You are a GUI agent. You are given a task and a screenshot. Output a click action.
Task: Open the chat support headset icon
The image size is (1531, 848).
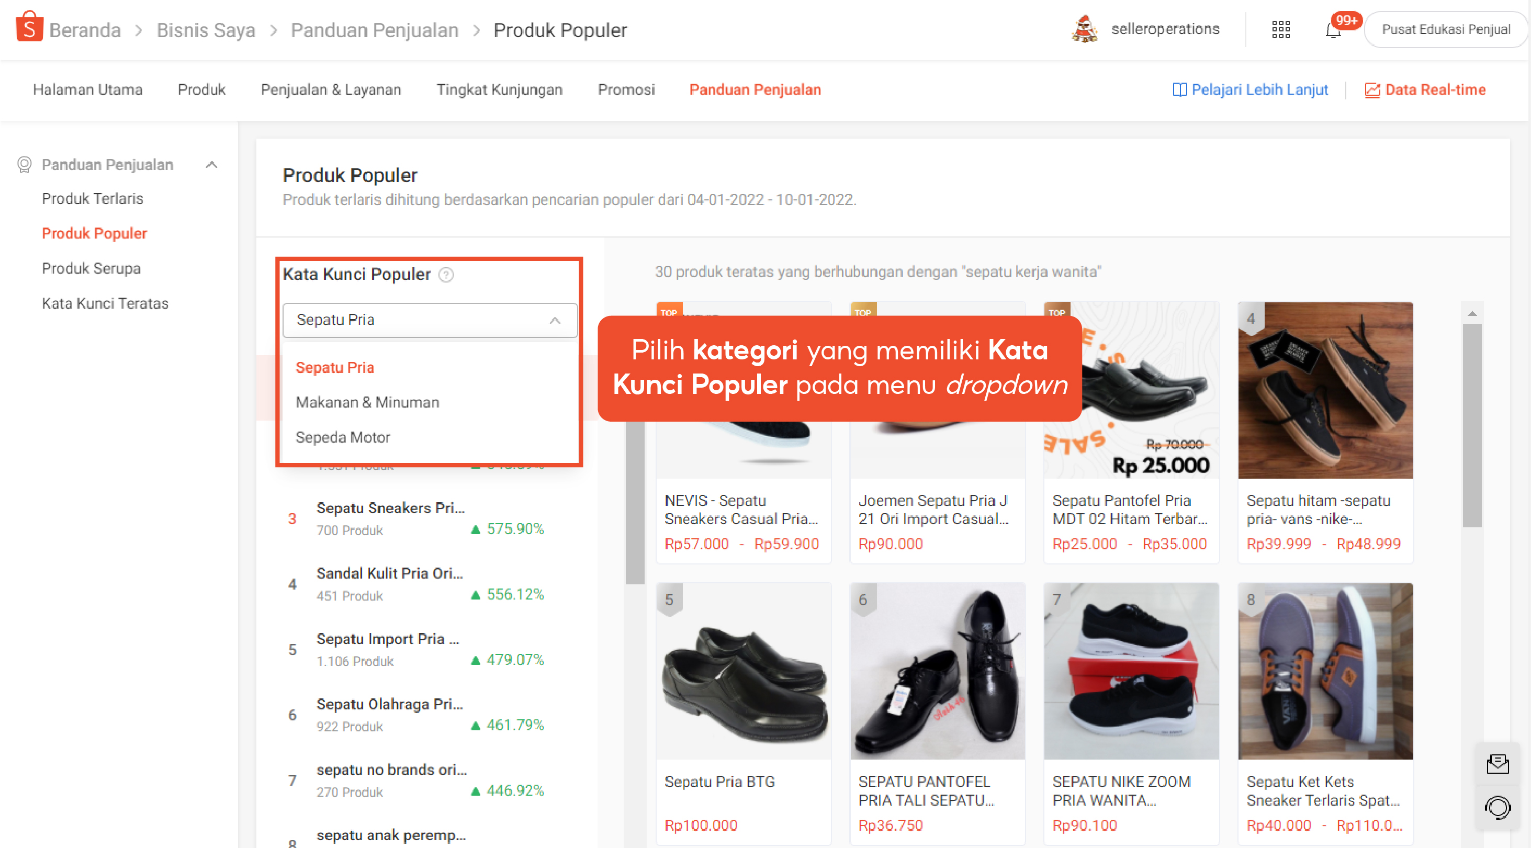coord(1496,807)
